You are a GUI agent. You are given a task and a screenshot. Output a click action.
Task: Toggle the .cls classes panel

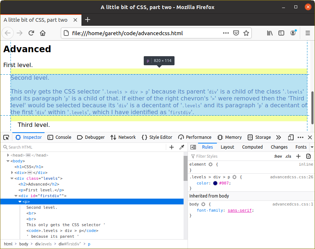pos(288,156)
